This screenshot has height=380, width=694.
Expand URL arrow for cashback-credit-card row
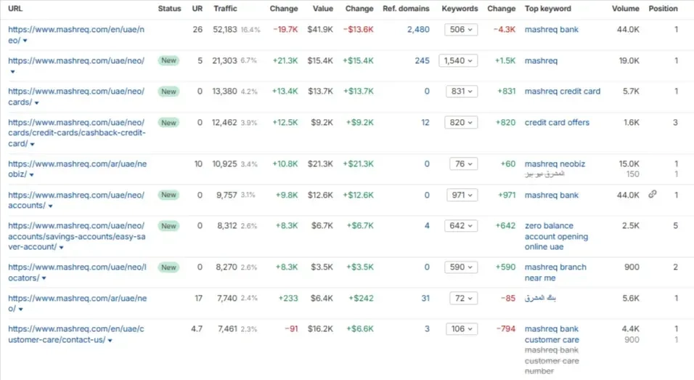[33, 145]
